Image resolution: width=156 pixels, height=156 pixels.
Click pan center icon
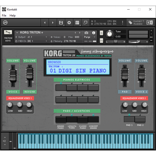116,42
